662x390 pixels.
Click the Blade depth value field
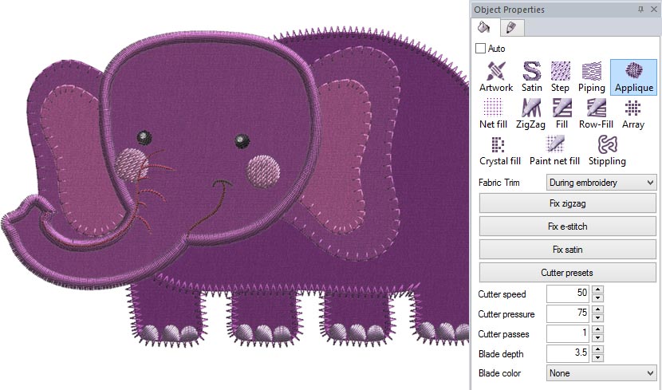(x=568, y=353)
